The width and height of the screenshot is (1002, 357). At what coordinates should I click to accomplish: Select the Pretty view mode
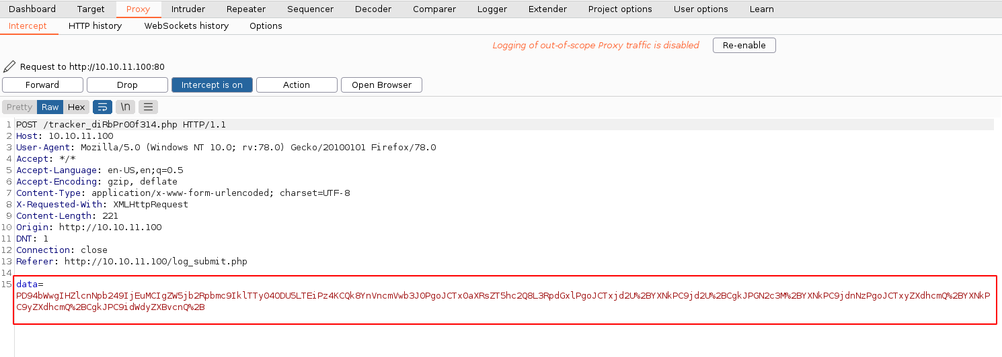[20, 107]
